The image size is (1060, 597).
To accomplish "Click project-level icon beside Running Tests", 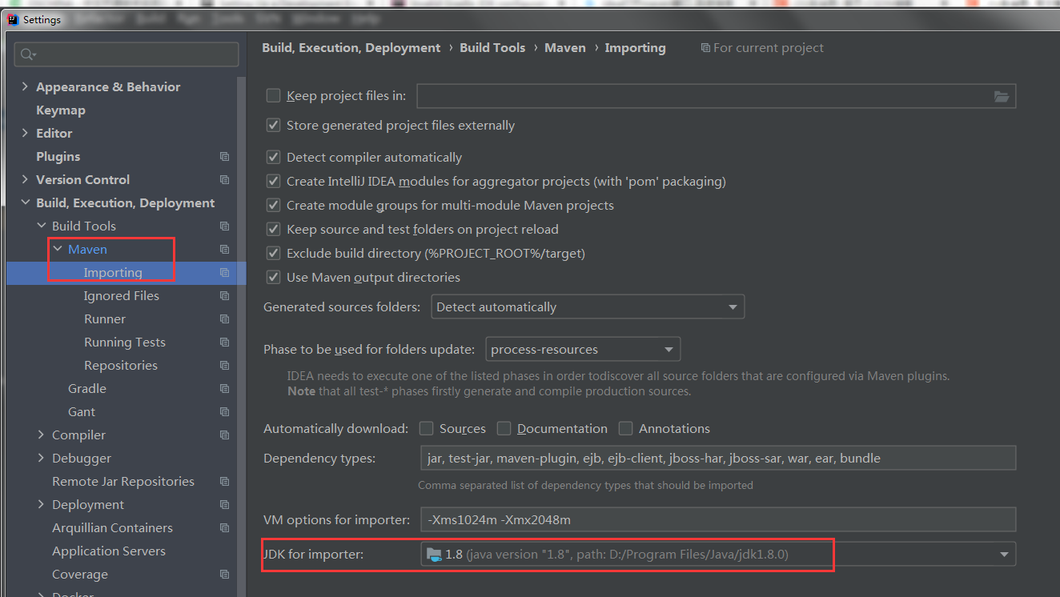I will coord(224,343).
